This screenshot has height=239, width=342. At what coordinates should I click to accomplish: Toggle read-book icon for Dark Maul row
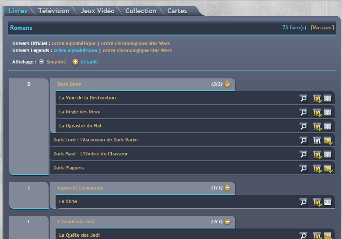tap(328, 154)
